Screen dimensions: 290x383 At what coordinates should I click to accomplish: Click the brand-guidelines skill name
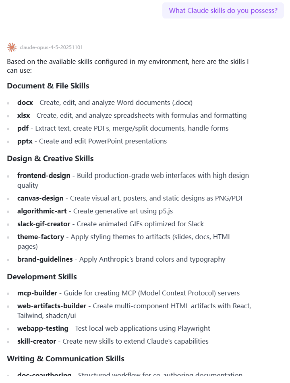[x=45, y=259]
